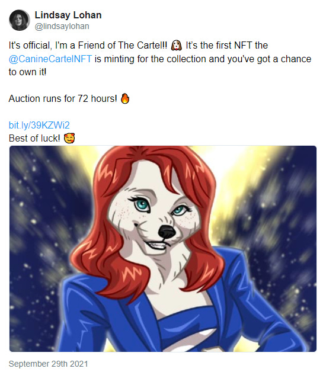Screen dimensions: 323x372
Task: Visit the @CanineCartelNFT mention
Action: (50, 59)
